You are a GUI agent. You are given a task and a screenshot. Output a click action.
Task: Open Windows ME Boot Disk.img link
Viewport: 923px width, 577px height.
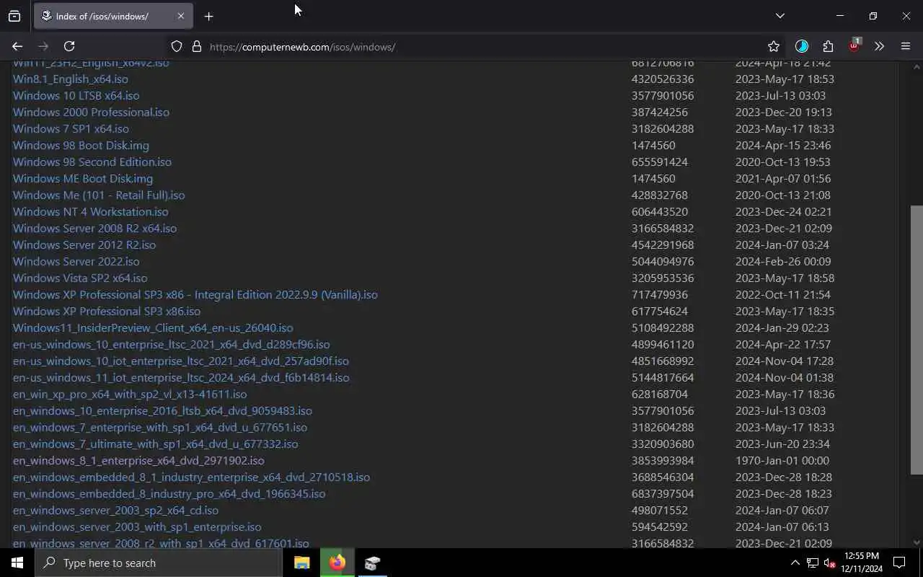[x=82, y=178]
